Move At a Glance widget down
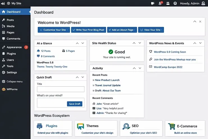 coord(83,43)
